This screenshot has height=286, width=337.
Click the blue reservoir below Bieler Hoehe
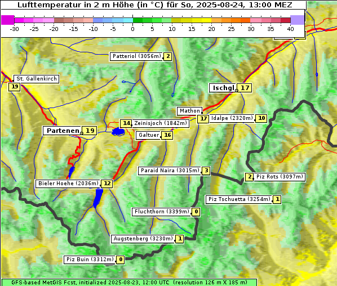point(98,198)
